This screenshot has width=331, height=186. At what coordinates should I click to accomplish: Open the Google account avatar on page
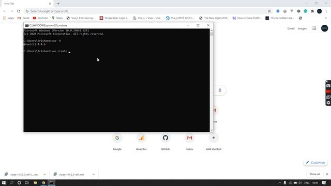coord(324,28)
